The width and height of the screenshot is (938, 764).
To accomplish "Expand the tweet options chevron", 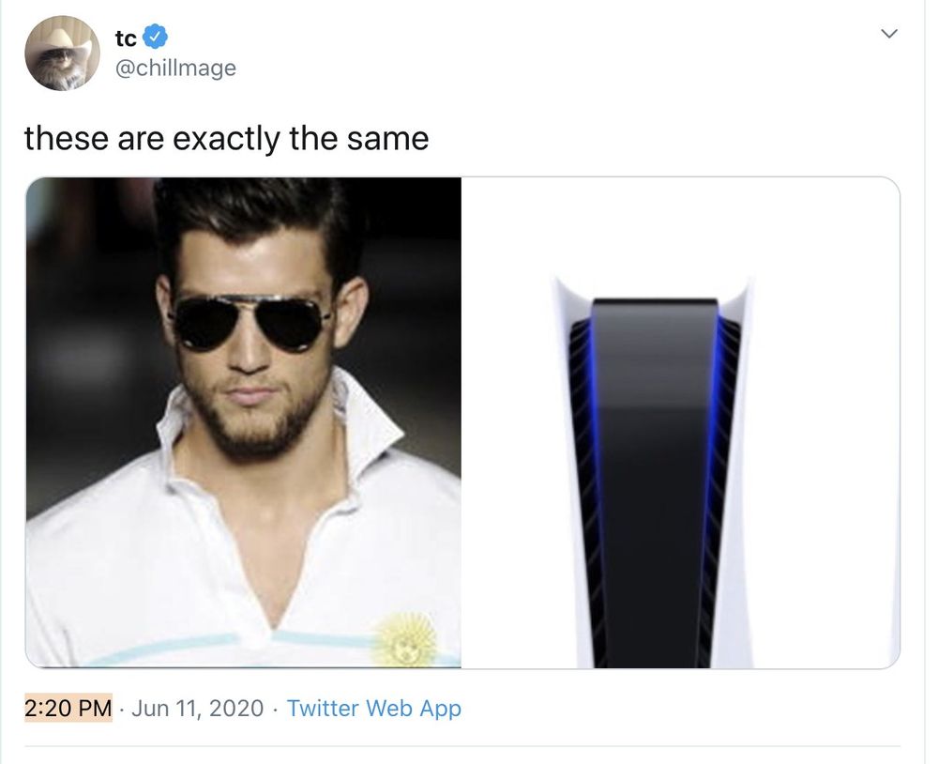I will pyautogui.click(x=889, y=34).
